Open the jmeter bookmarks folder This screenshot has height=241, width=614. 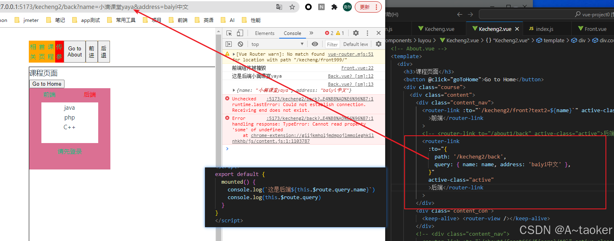(x=27, y=20)
